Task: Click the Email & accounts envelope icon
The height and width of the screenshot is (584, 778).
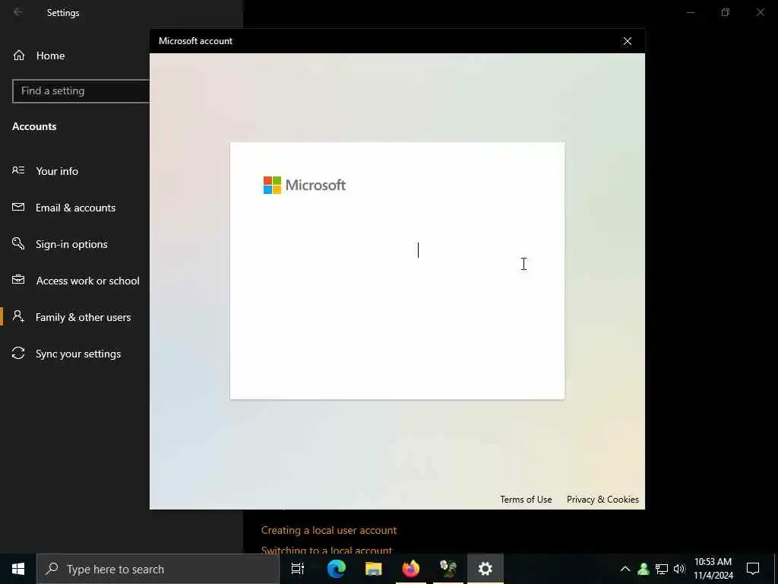Action: pos(18,207)
